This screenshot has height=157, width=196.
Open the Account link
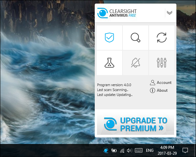(x=161, y=83)
